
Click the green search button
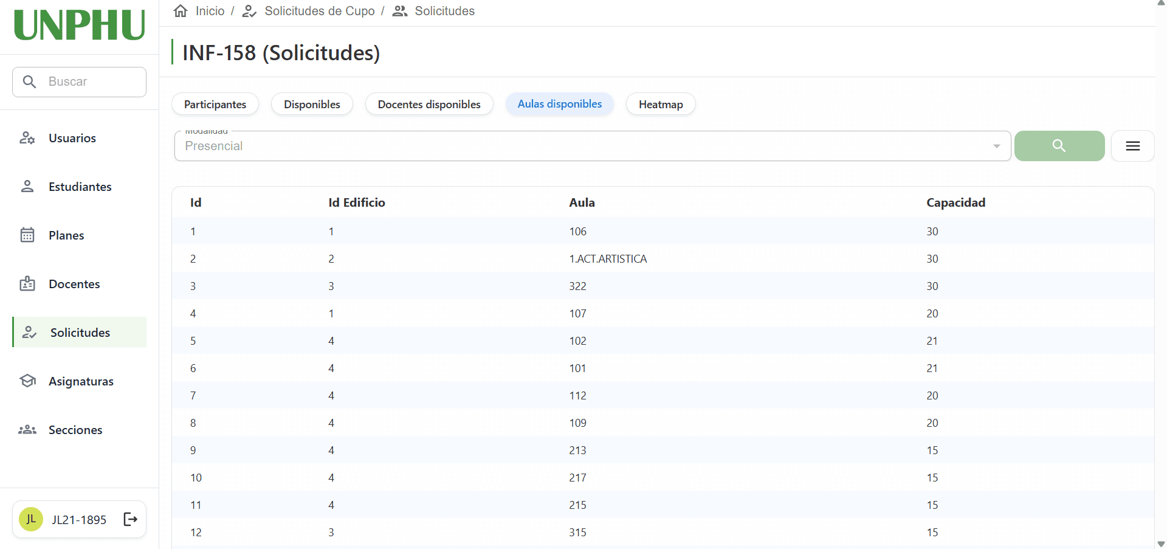(x=1059, y=146)
